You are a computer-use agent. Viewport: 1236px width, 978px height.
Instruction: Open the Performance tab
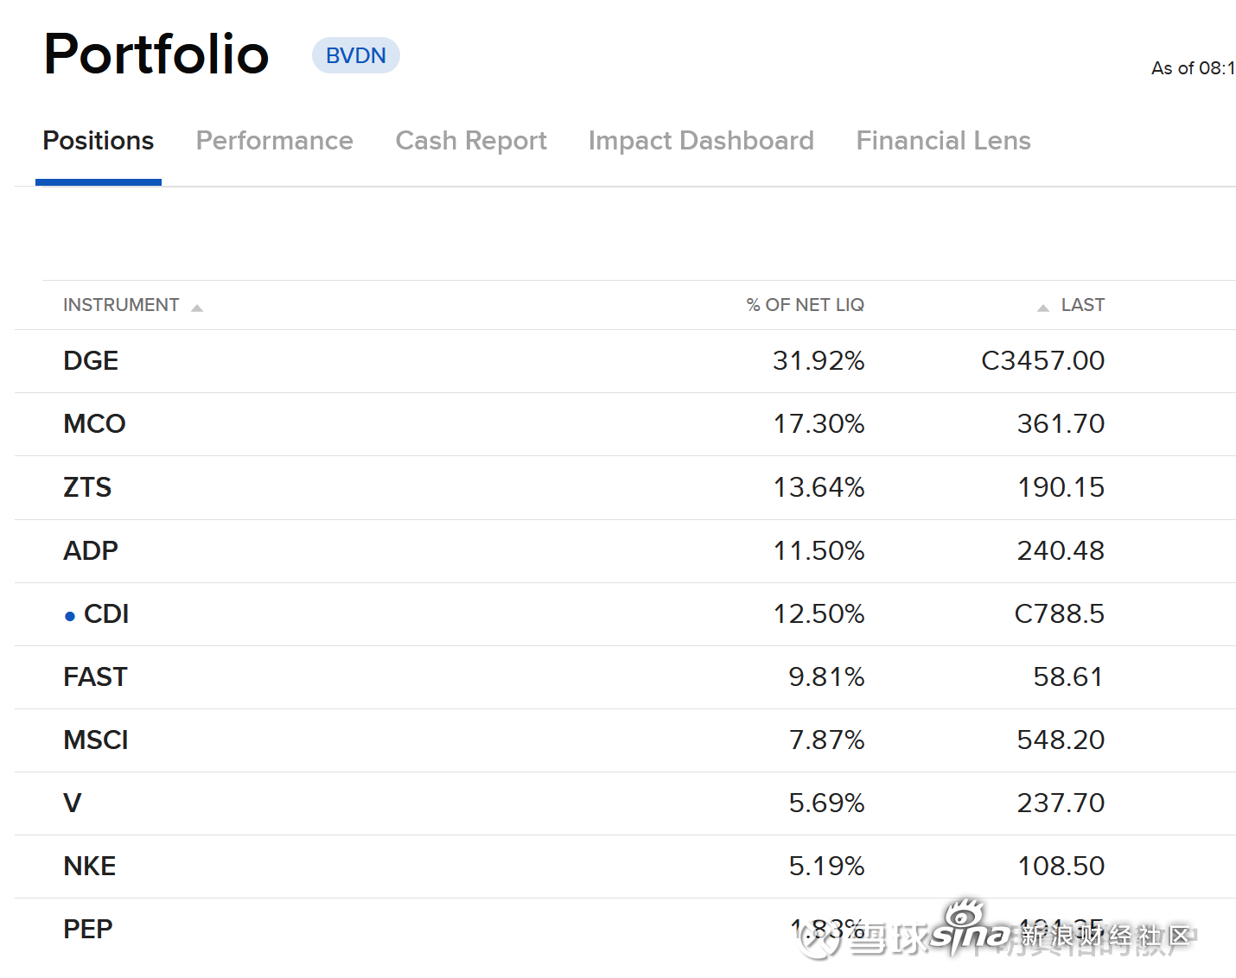[274, 141]
